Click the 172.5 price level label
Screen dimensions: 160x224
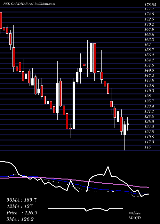149,19
